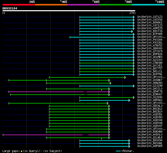This screenshot has width=167, height=153.
Task: Click the arrowhead ending the A8N2N3 bar
Action: point(111,83)
